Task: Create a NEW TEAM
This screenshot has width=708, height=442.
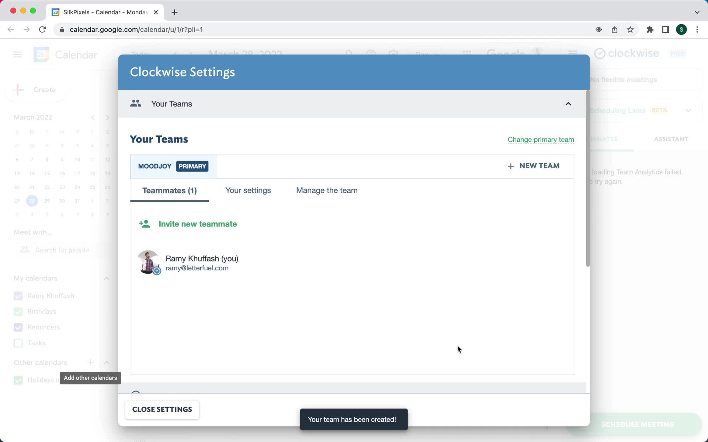Action: point(534,166)
